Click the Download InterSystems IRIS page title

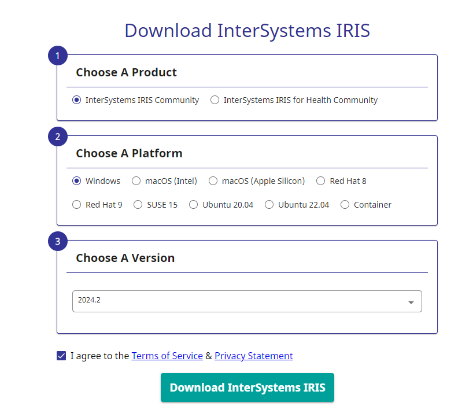[247, 31]
